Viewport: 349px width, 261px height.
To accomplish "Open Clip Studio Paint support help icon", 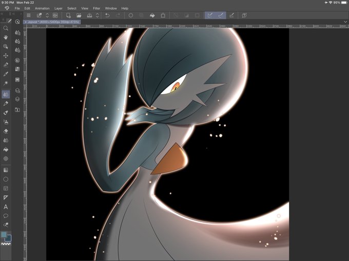I will pos(244,15).
